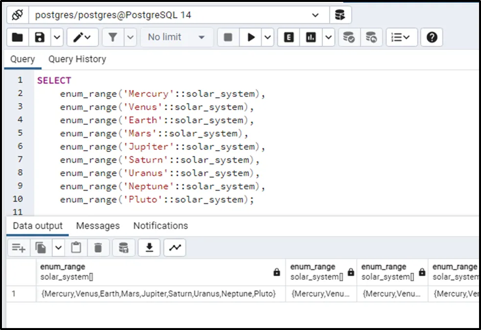Click line 11 in the query editor
Screen dimensions: 481x330
(x=147, y=212)
